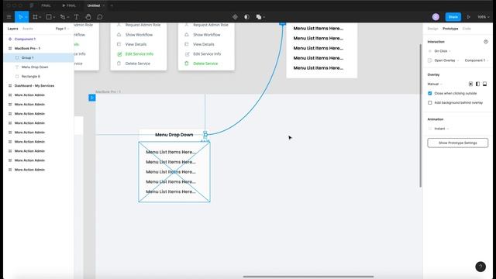Open the Manual overlay position dropdown
Image resolution: width=496 pixels, height=279 pixels.
pos(435,84)
